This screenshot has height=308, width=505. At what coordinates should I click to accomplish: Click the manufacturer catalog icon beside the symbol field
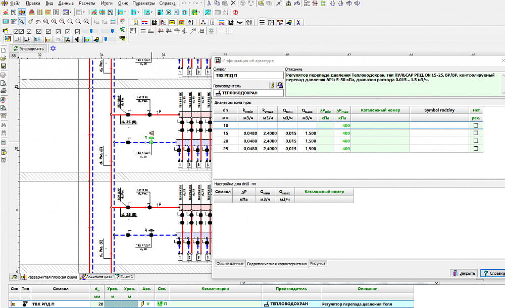(x=279, y=86)
